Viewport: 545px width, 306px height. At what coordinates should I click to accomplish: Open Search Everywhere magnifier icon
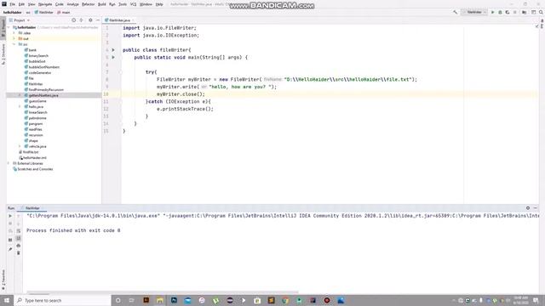[x=541, y=12]
